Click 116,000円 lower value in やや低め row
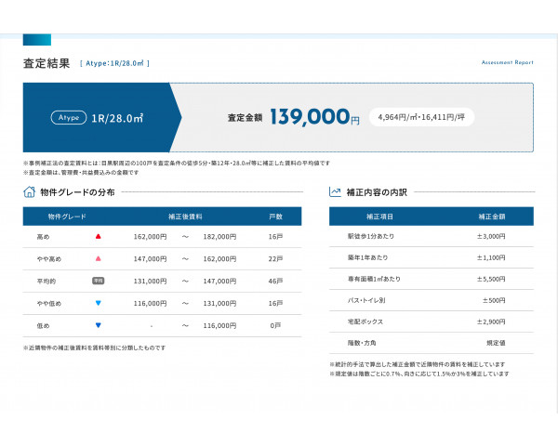 point(150,304)
